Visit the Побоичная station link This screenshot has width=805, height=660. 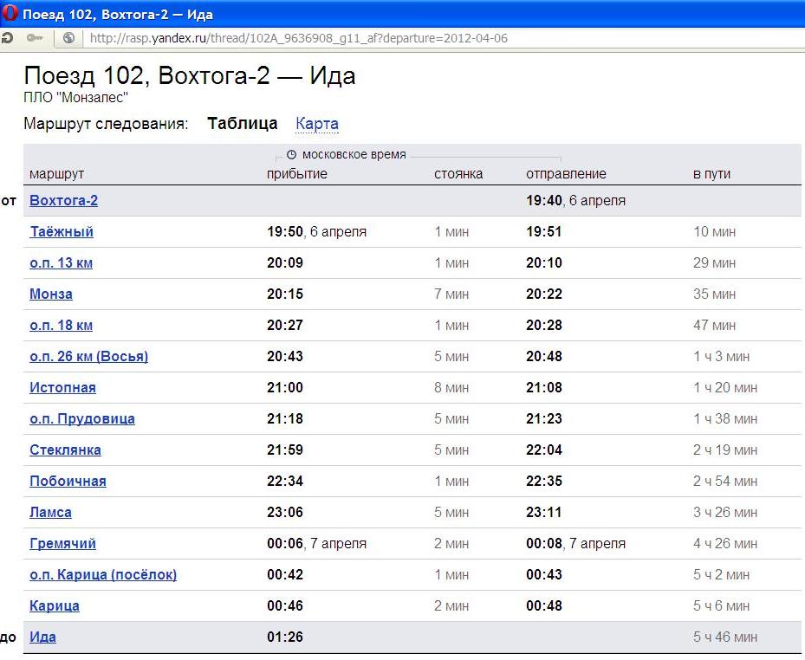click(68, 482)
